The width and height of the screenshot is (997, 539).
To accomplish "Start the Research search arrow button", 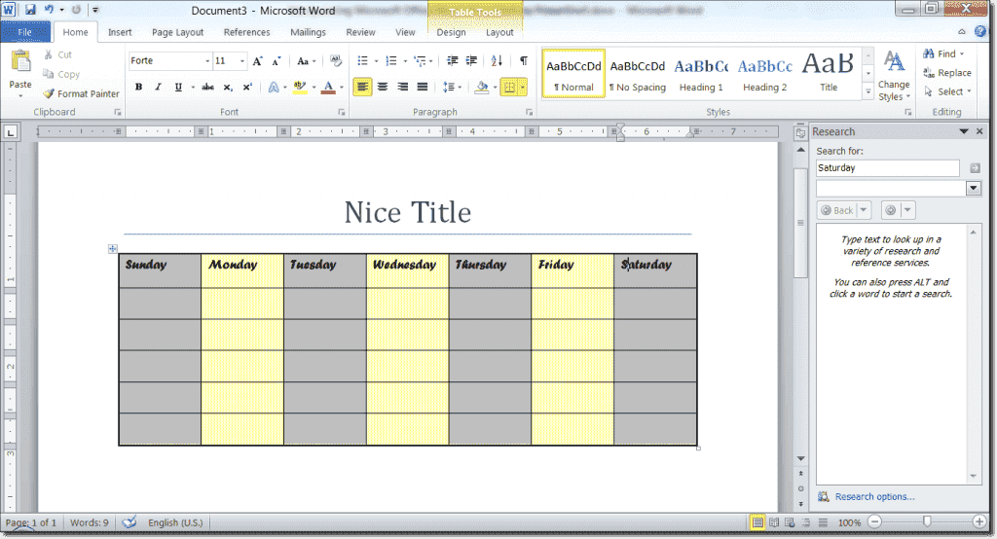I will (x=975, y=167).
